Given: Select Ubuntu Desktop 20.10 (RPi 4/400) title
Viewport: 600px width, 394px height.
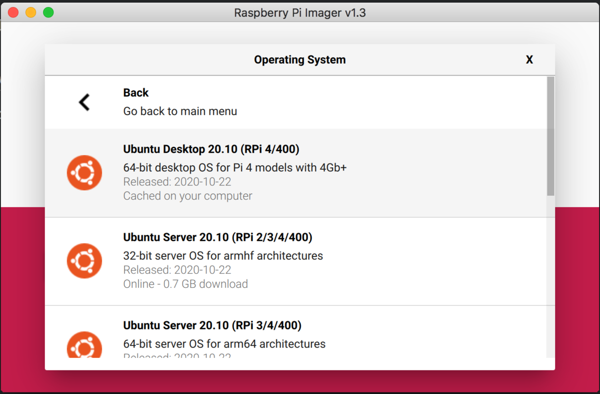Looking at the screenshot, I should coord(211,149).
